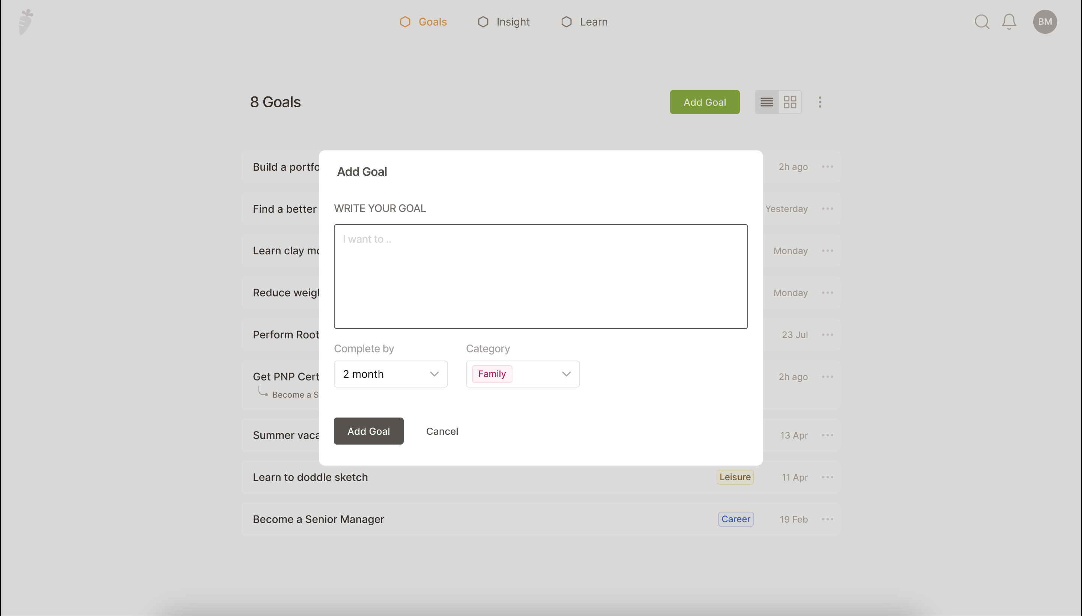Go to the Learn tab
This screenshot has width=1082, height=616.
(x=584, y=22)
